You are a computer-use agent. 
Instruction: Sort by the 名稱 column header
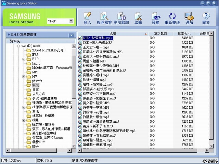click(x=113, y=34)
